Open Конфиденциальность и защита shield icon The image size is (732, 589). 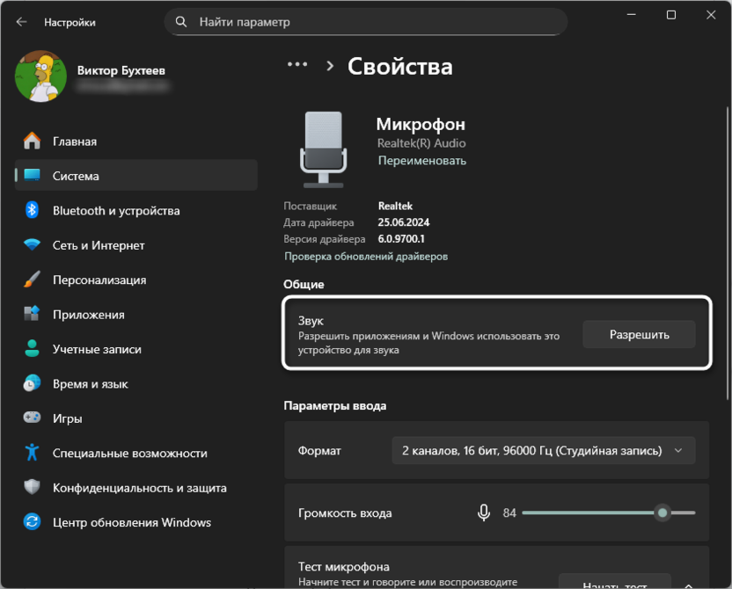click(x=33, y=487)
